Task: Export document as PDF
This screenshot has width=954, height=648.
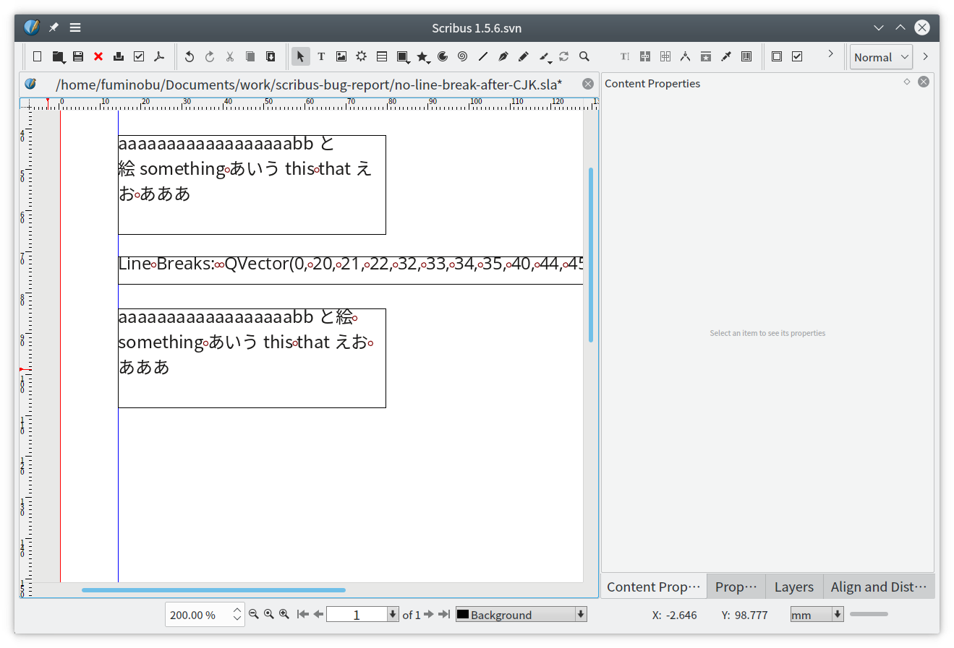Action: [x=159, y=56]
